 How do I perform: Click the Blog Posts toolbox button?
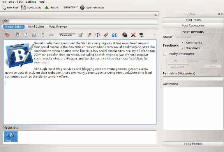click(x=193, y=20)
